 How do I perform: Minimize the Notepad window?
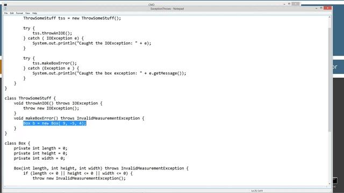[317, 8]
